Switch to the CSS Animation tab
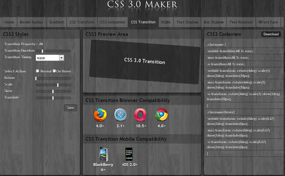This screenshot has height=176, width=285. point(113,22)
